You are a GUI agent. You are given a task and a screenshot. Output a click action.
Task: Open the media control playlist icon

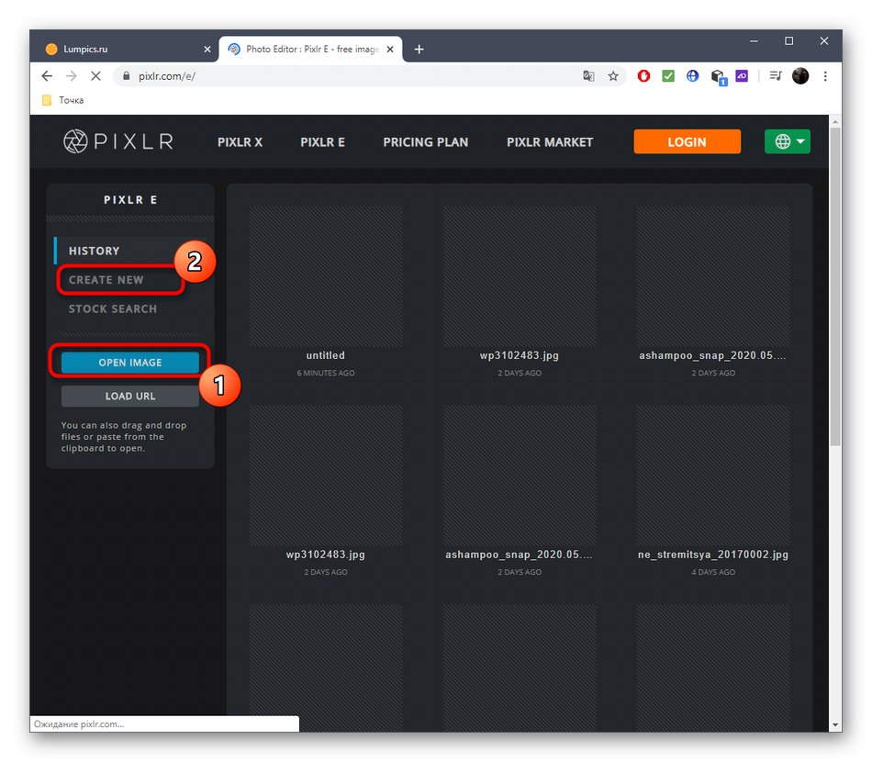[x=776, y=76]
